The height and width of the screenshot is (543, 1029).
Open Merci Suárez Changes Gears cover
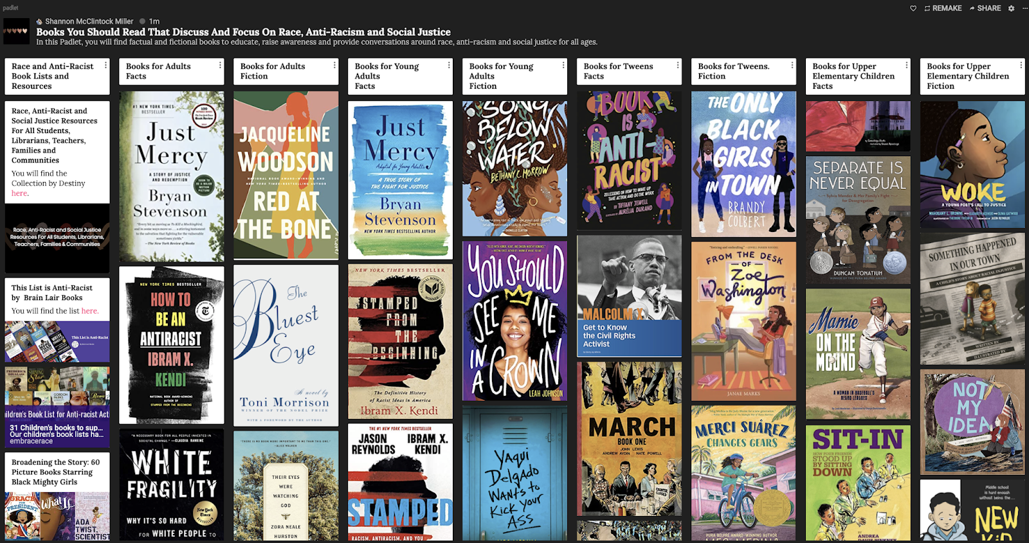[x=744, y=473]
